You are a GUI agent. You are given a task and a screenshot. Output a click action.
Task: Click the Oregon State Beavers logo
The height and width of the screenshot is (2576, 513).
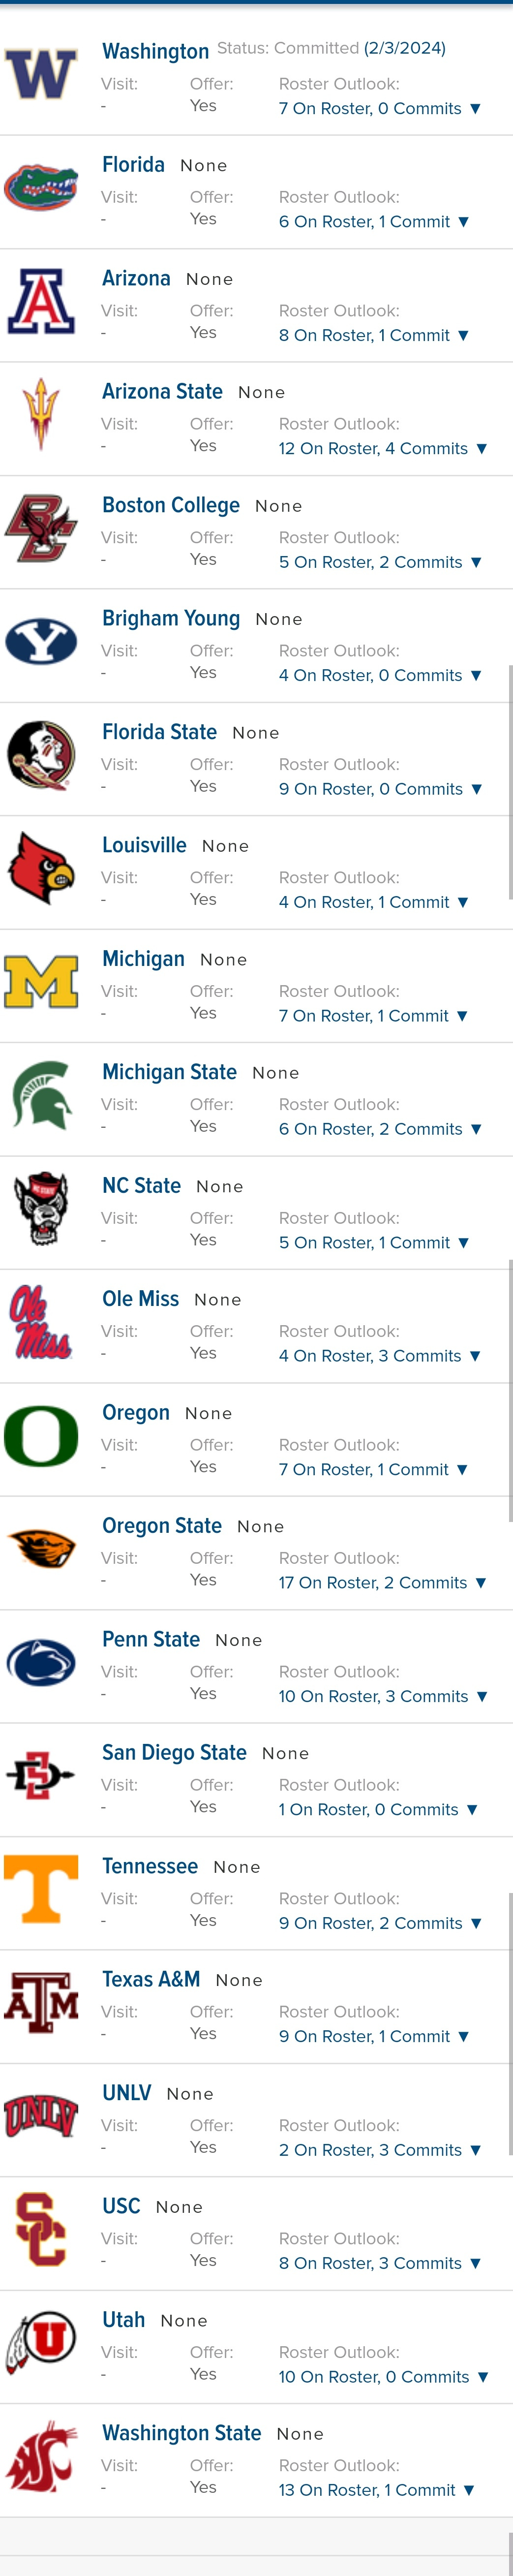41,1548
